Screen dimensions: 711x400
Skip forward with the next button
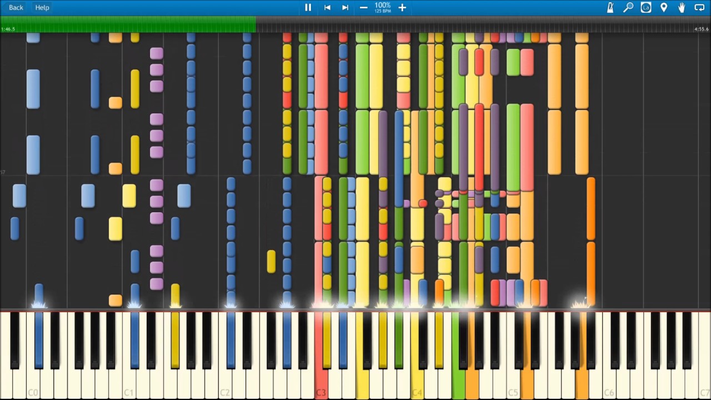click(345, 7)
